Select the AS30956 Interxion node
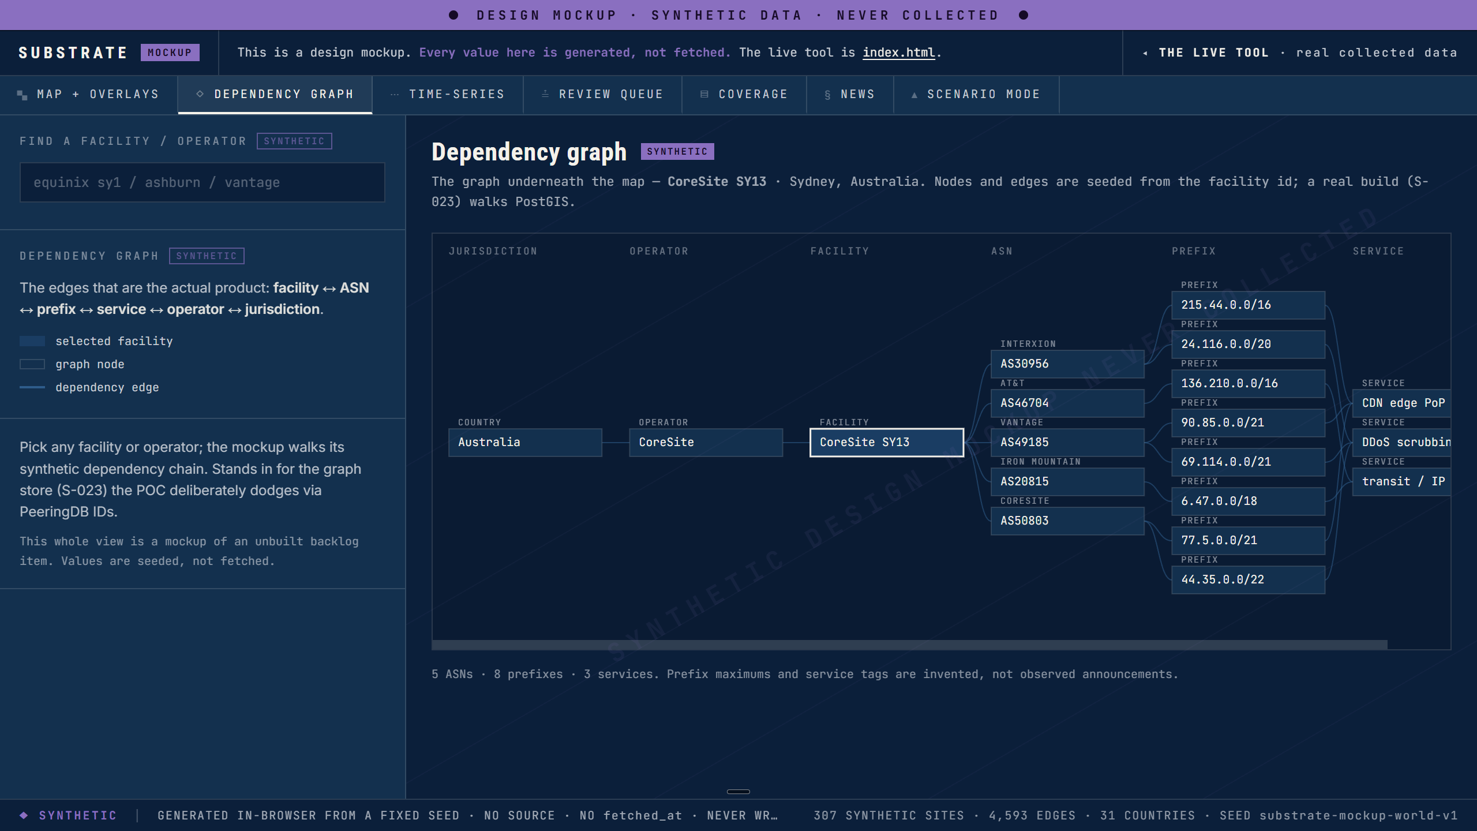This screenshot has width=1477, height=831. (x=1068, y=364)
